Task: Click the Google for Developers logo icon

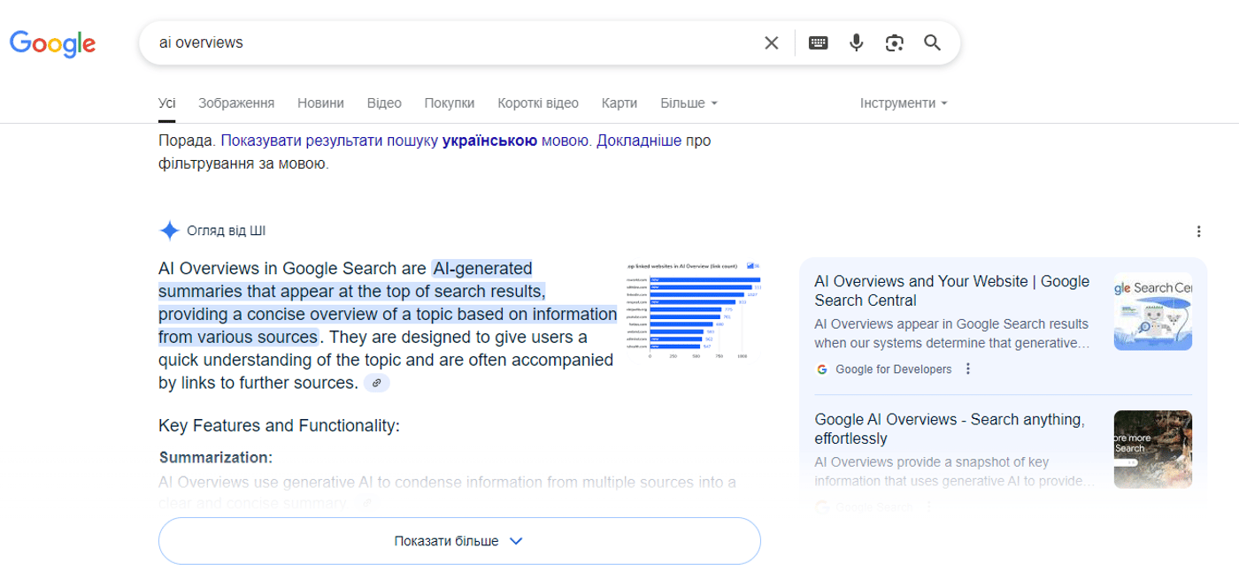Action: (x=820, y=369)
